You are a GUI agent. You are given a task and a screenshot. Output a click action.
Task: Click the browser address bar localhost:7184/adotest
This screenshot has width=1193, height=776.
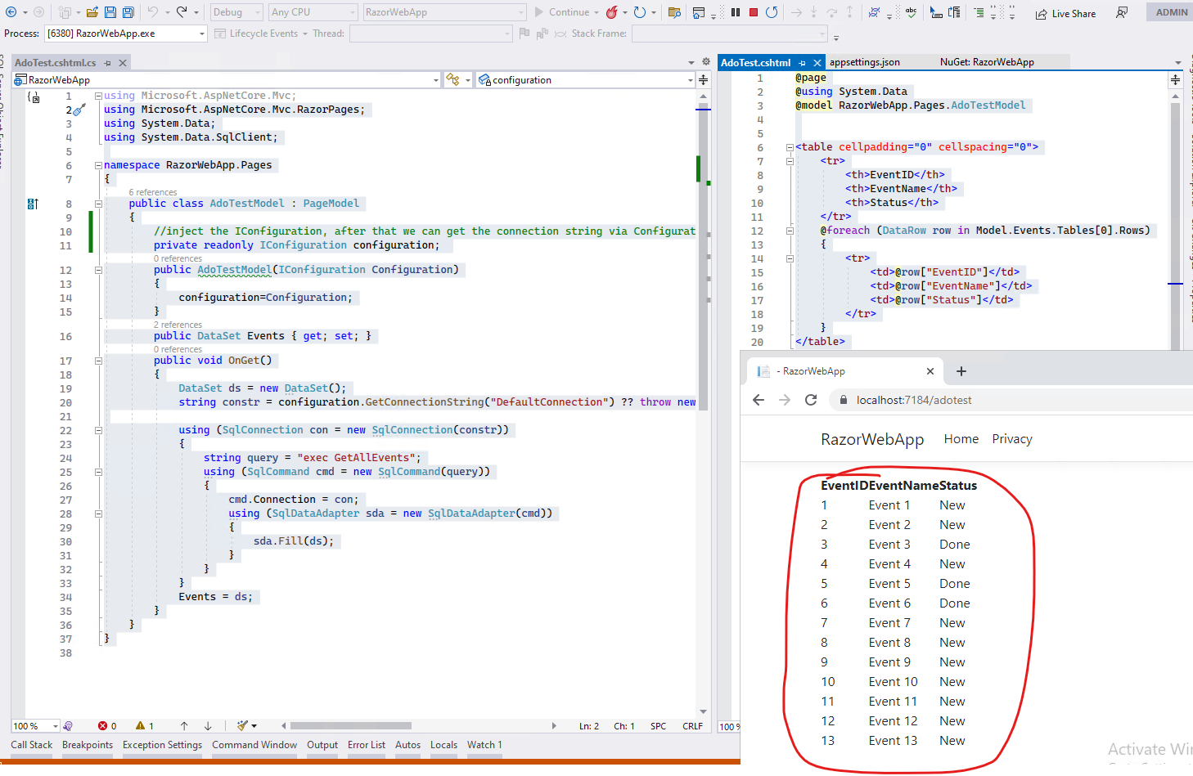(x=914, y=400)
